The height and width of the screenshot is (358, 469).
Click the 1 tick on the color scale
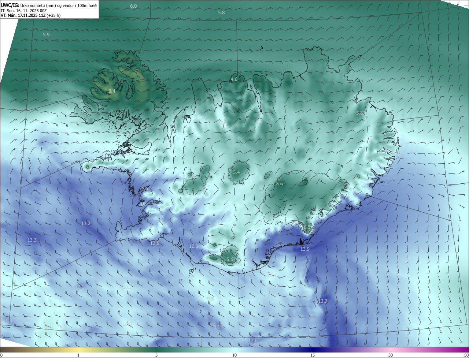click(78, 355)
